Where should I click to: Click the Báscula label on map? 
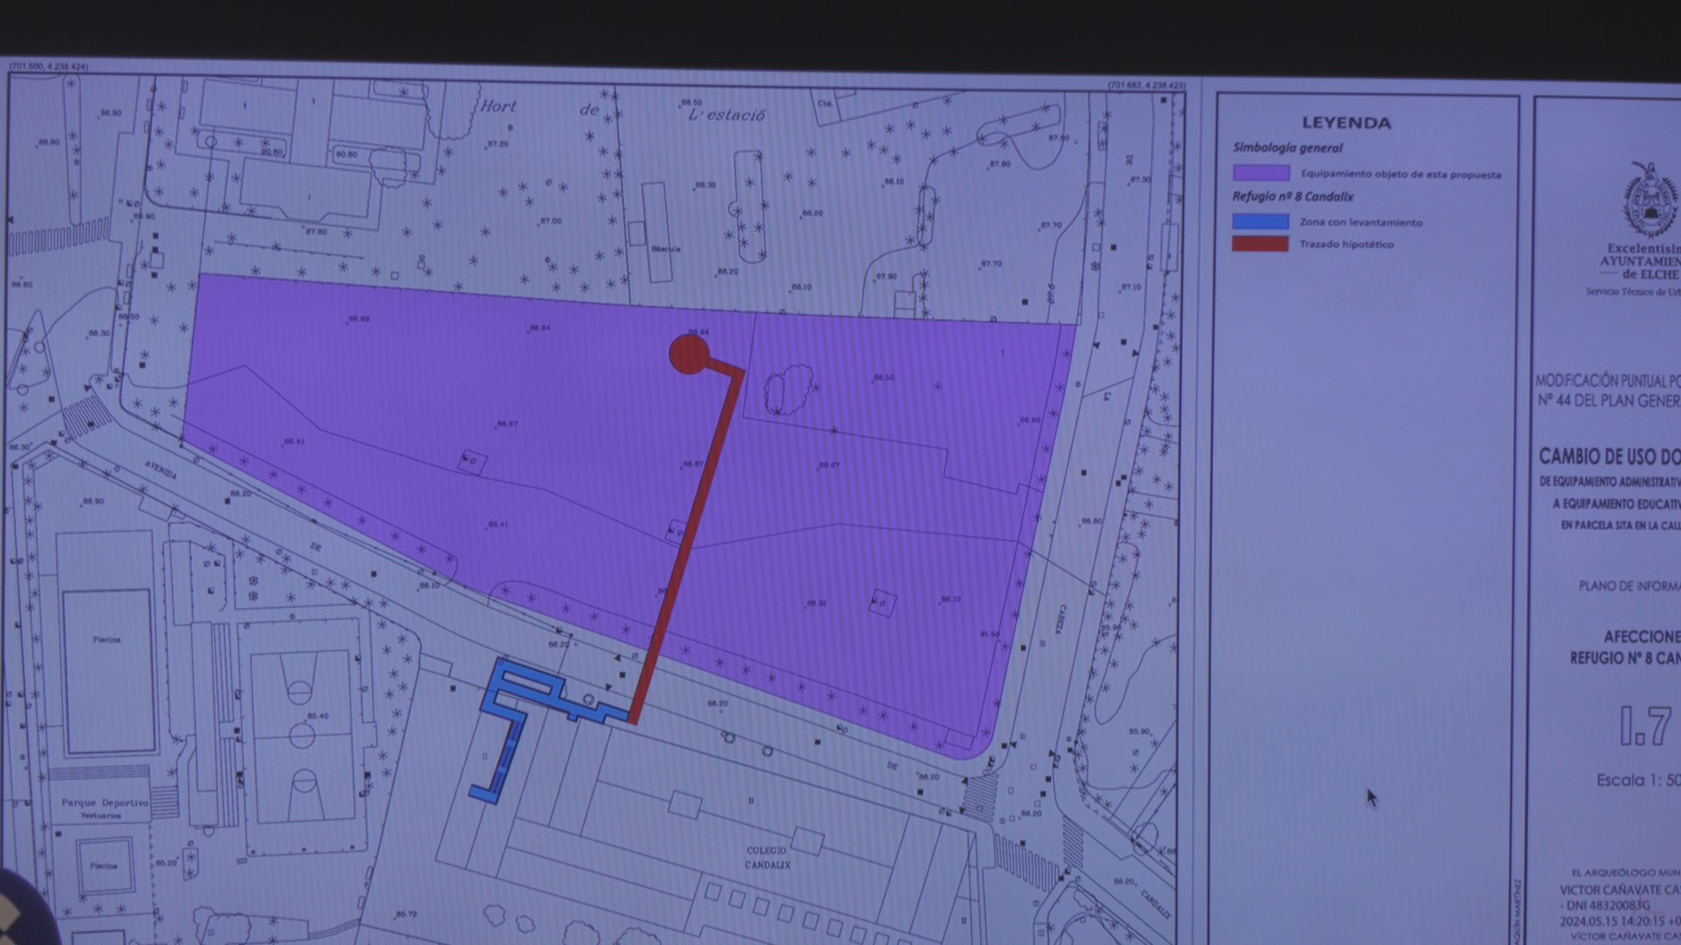[665, 248]
